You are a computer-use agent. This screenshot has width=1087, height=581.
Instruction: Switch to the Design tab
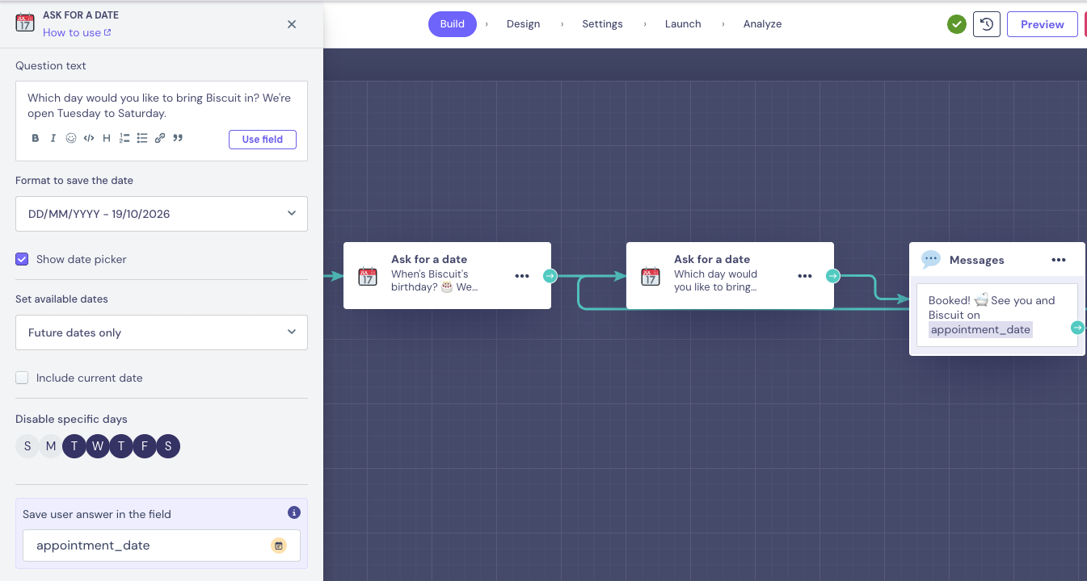(523, 24)
